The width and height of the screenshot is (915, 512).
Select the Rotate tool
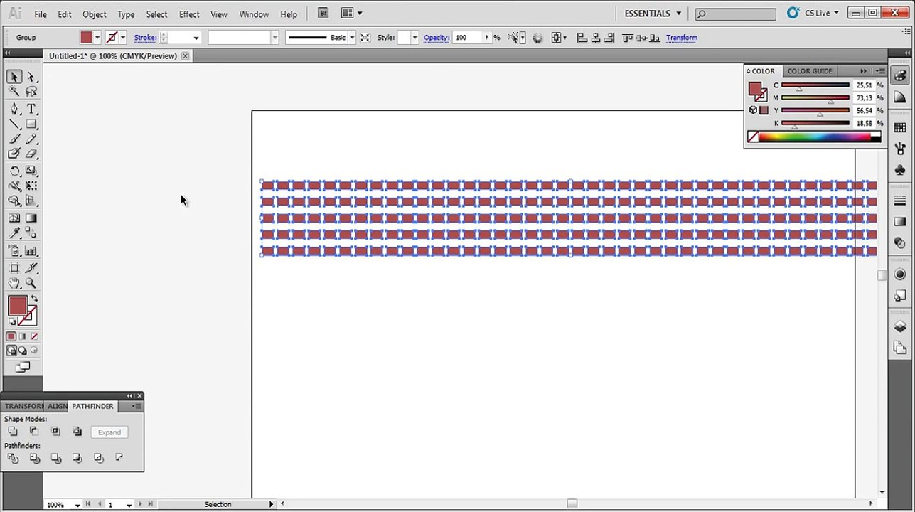[14, 171]
